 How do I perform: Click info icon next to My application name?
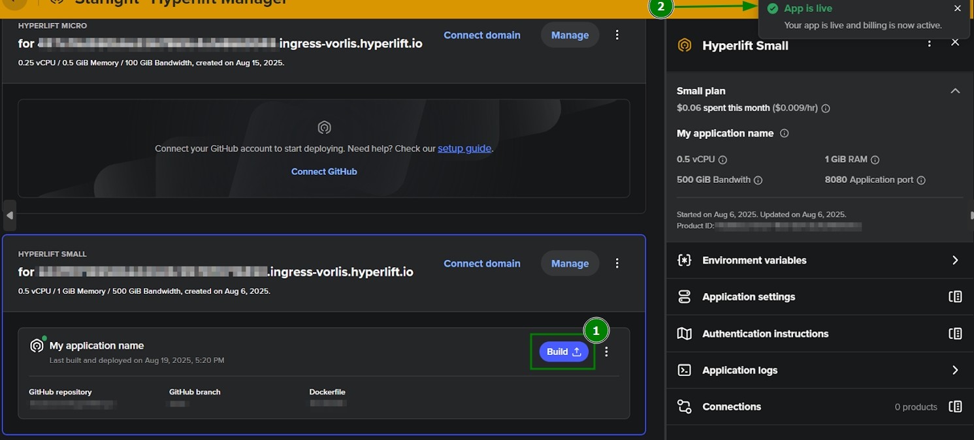[785, 133]
